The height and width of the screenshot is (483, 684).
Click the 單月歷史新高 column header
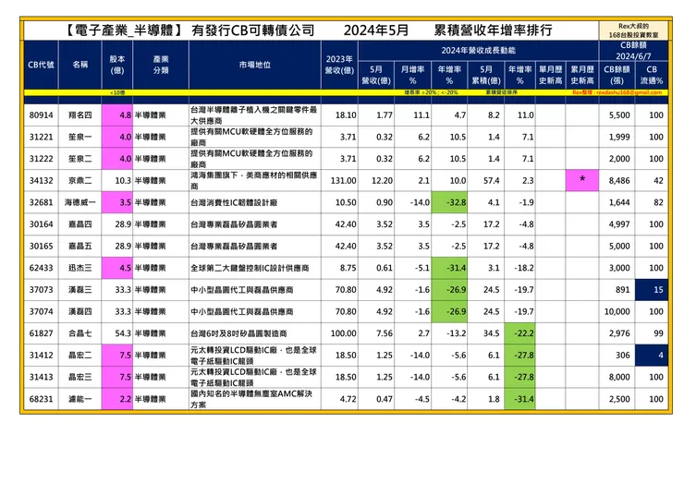(x=550, y=75)
